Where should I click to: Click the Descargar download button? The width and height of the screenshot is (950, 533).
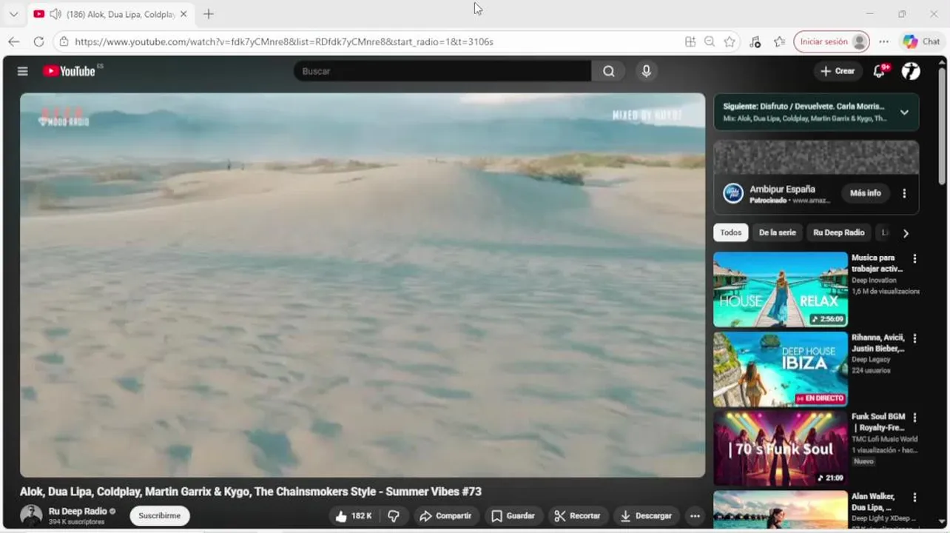[646, 516]
